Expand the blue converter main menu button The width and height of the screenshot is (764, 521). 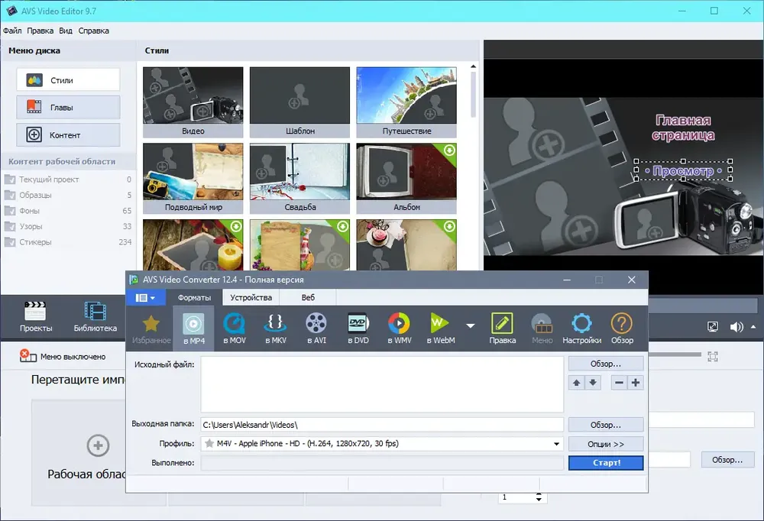tap(146, 297)
